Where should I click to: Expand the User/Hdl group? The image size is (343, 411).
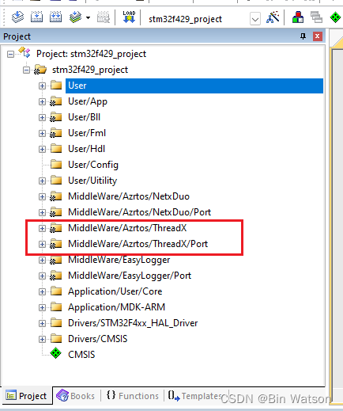(42, 149)
